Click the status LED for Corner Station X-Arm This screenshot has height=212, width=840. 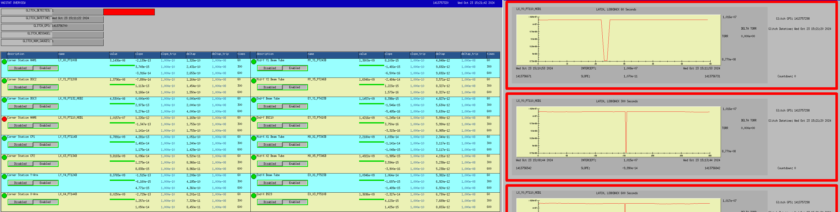coord(4,196)
